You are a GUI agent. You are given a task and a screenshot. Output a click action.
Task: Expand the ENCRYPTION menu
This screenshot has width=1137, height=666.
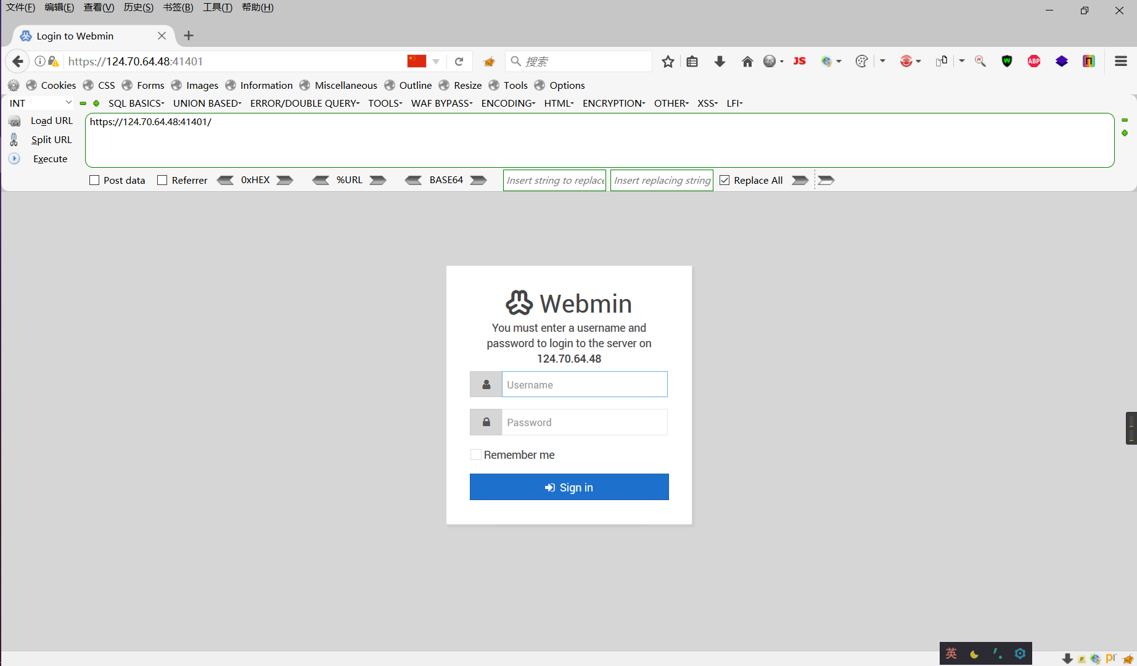click(614, 103)
